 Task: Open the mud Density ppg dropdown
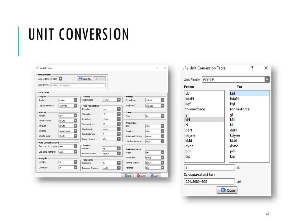pyautogui.click(x=119, y=109)
